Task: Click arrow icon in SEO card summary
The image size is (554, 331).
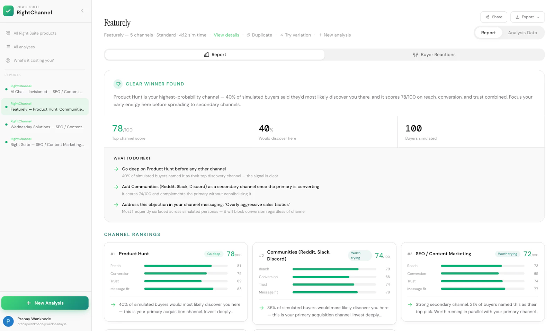Action: tap(410, 305)
